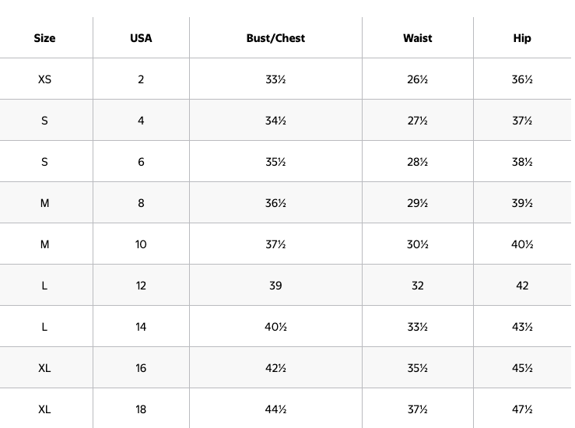Click the Waist column header
Viewport: 575px width, 428px height.
click(418, 38)
